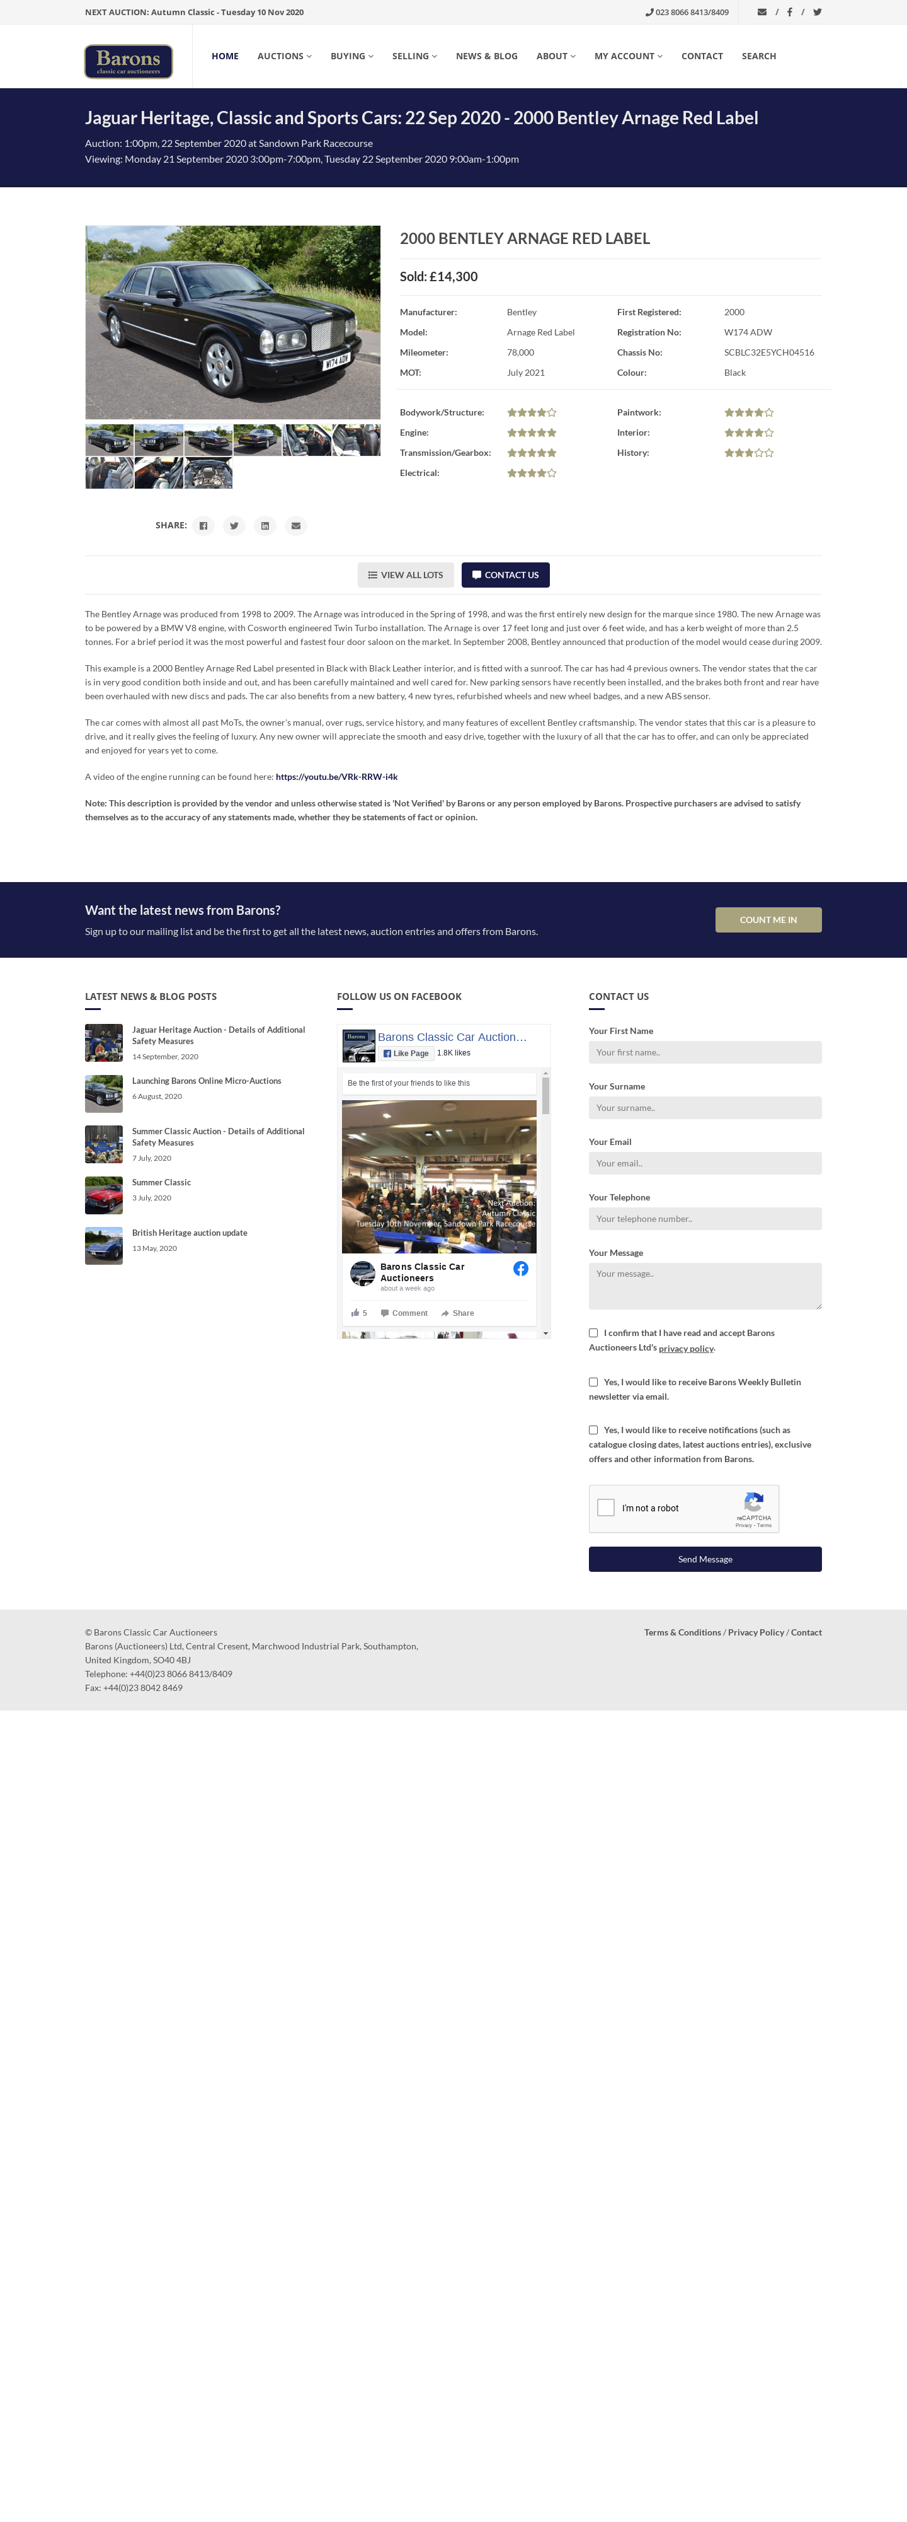Expand the SELLING menu
This screenshot has height=2522, width=907.
point(415,56)
